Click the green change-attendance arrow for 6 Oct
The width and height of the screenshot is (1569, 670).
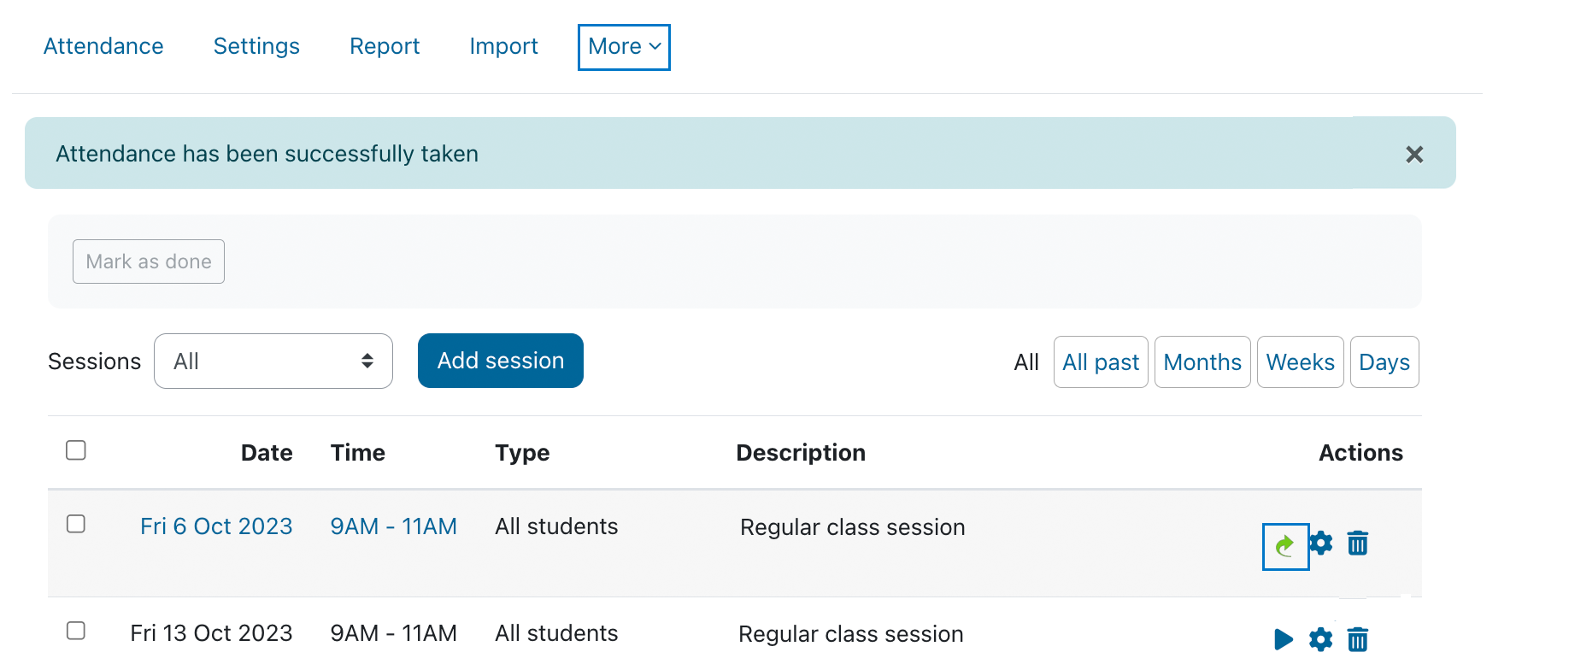point(1285,546)
